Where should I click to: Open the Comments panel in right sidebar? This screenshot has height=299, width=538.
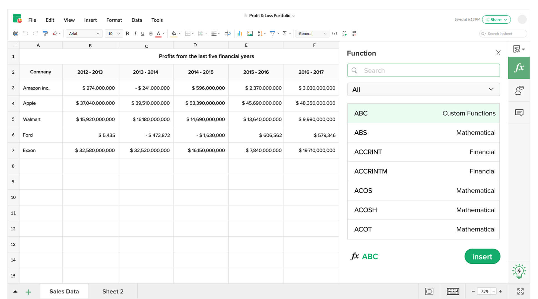[x=519, y=113]
